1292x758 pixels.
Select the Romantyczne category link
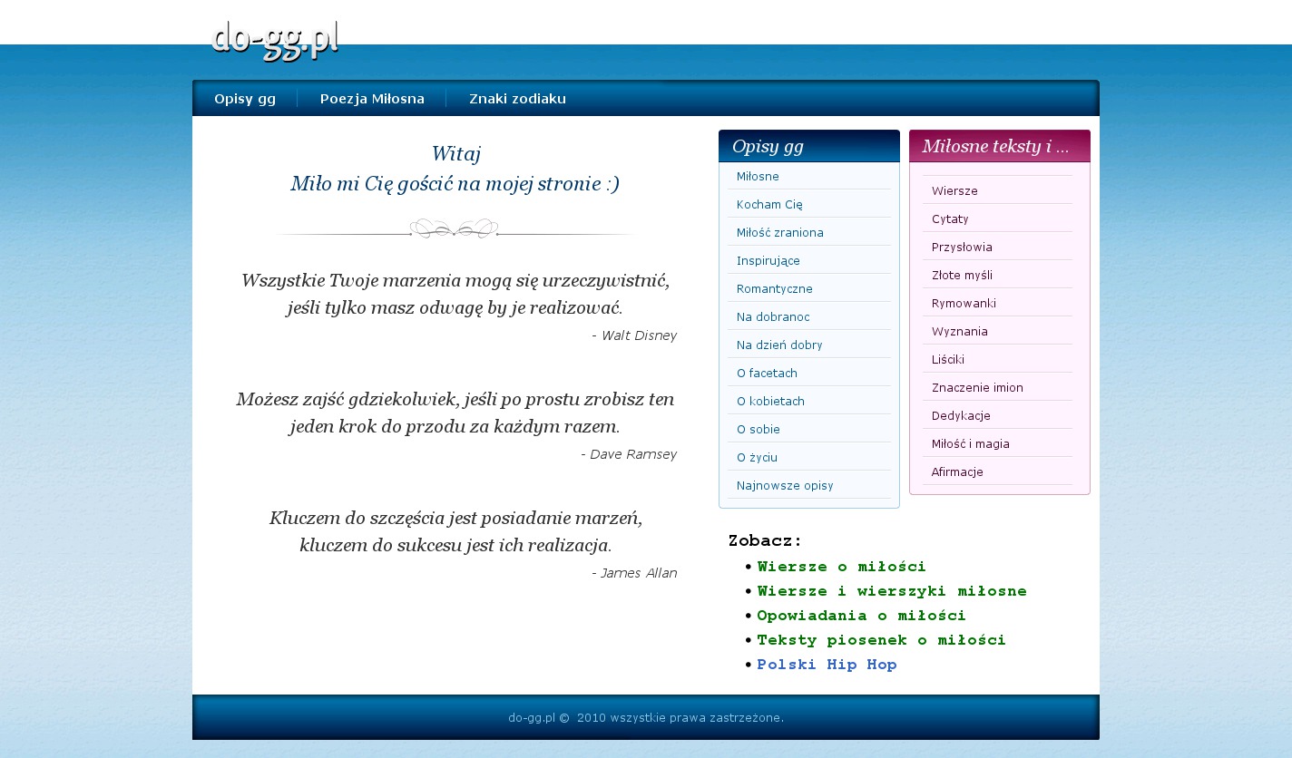click(x=774, y=288)
